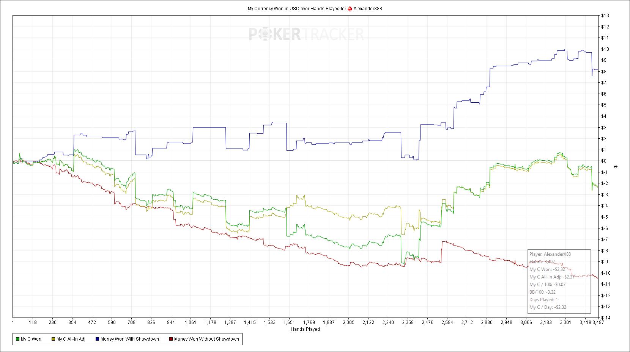Click the chart title text at top
The height and width of the screenshot is (352, 630).
click(296, 9)
